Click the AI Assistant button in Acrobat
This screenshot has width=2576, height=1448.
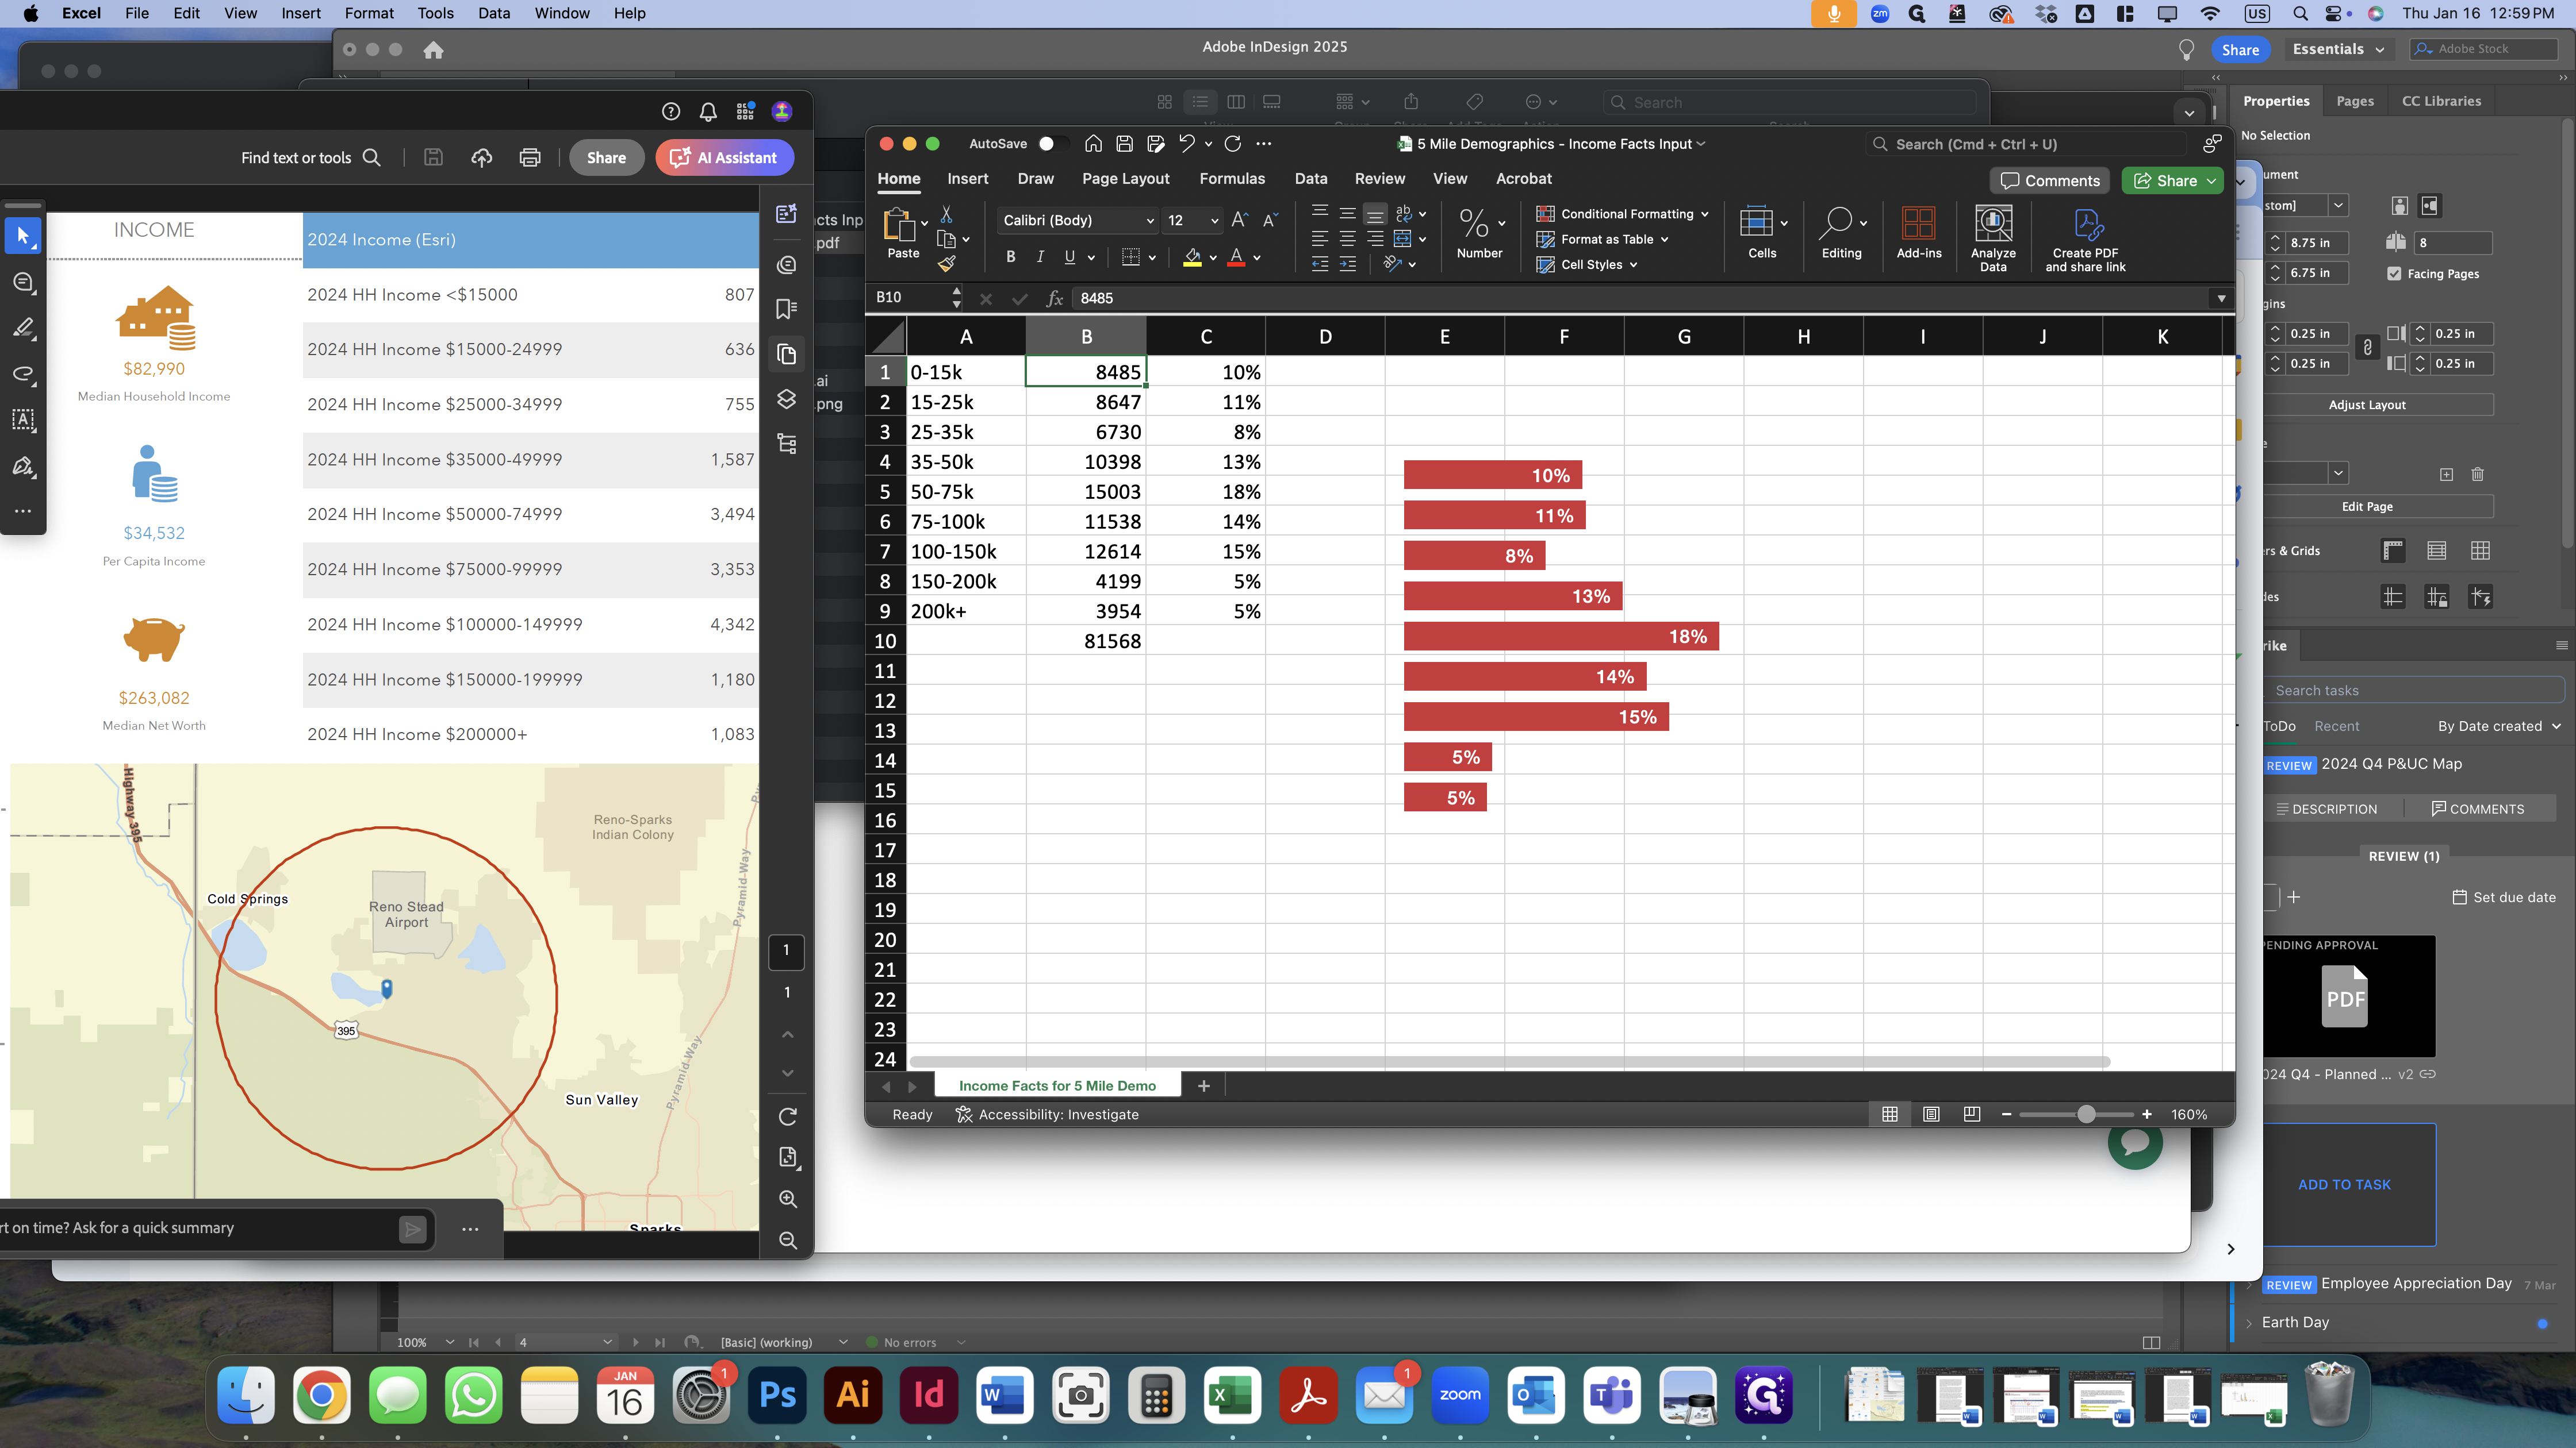point(724,158)
